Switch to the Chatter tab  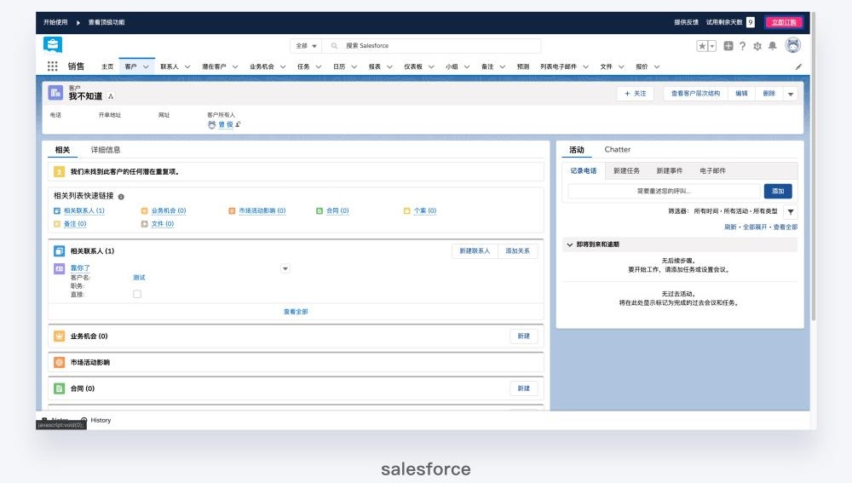coord(617,149)
